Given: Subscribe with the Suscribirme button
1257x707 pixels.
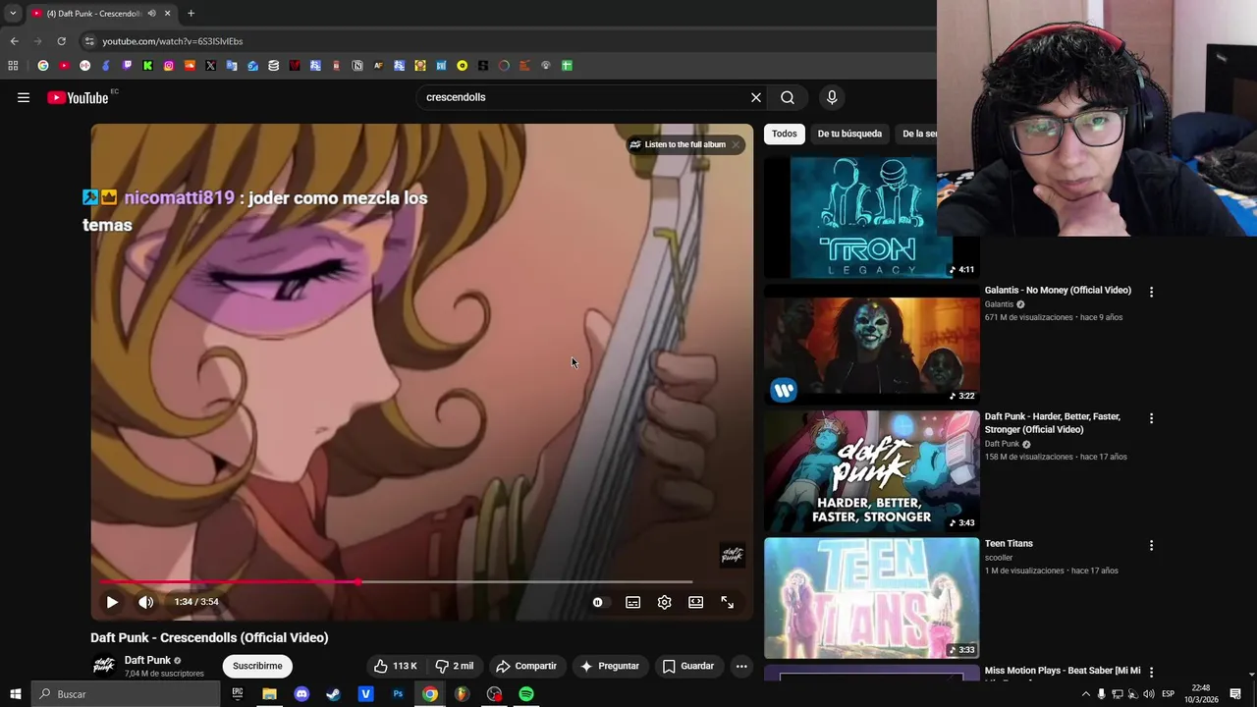Looking at the screenshot, I should tap(257, 666).
